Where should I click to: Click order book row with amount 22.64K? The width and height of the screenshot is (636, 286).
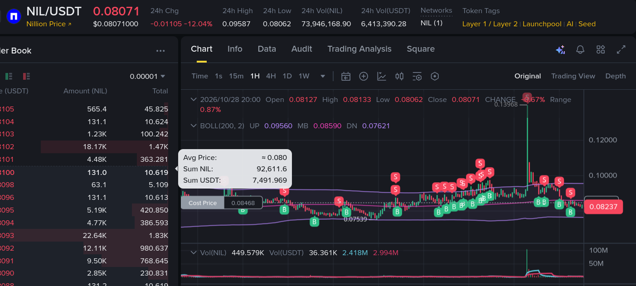(84, 236)
